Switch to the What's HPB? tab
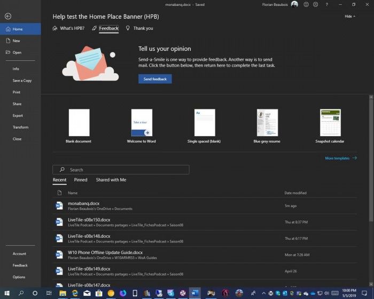 point(68,28)
